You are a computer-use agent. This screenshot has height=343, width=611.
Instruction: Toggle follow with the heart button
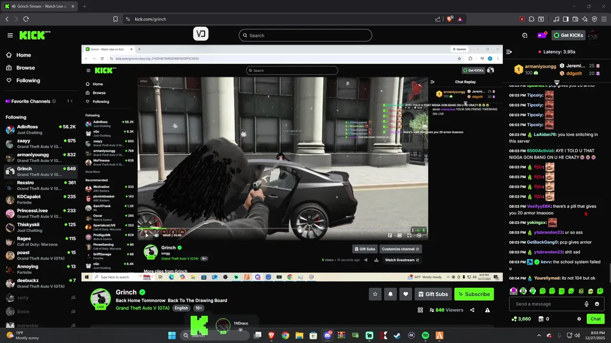tap(406, 294)
